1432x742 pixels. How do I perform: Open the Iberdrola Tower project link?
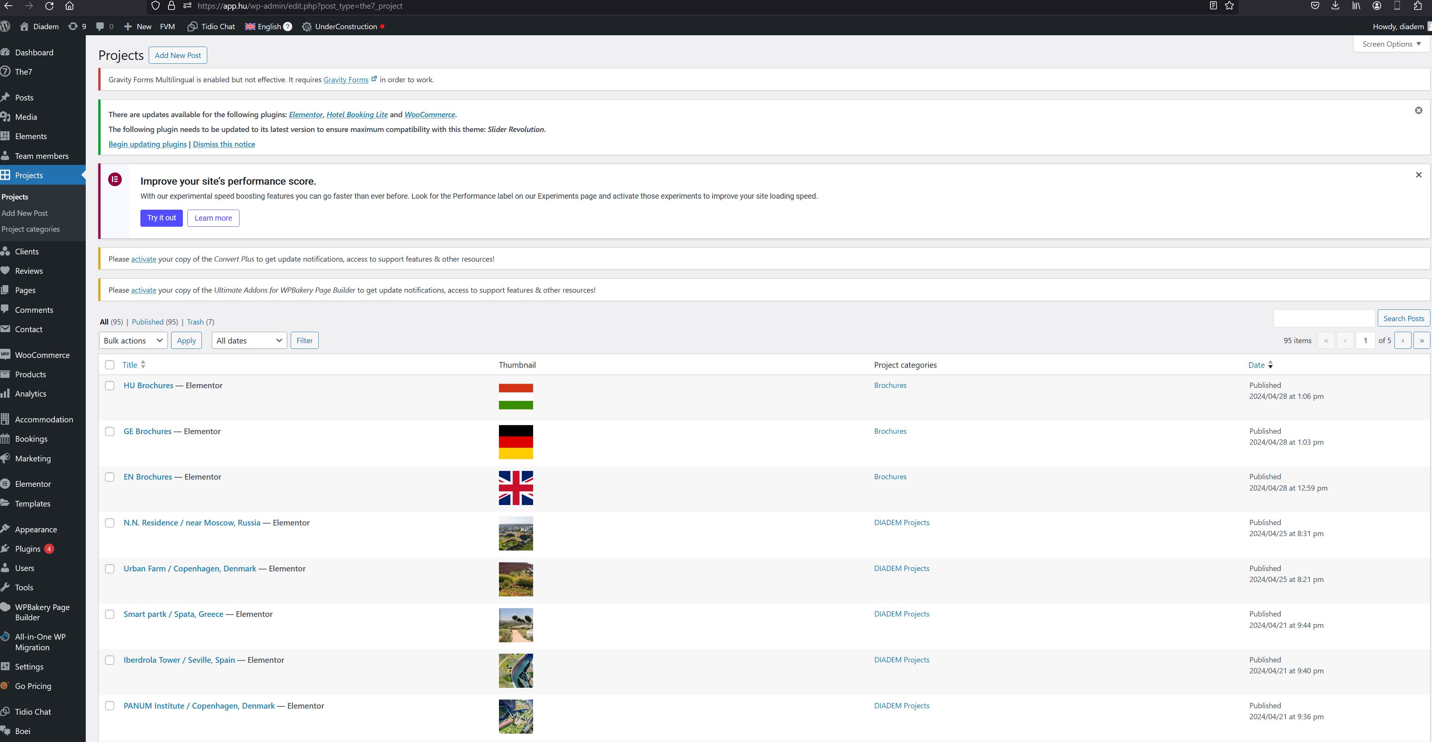pos(178,660)
